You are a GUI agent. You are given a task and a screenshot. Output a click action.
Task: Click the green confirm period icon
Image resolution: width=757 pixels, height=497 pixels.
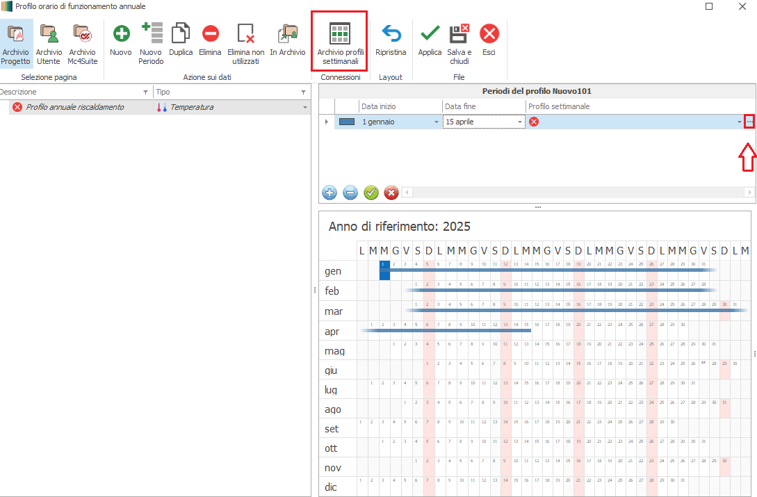coord(371,193)
